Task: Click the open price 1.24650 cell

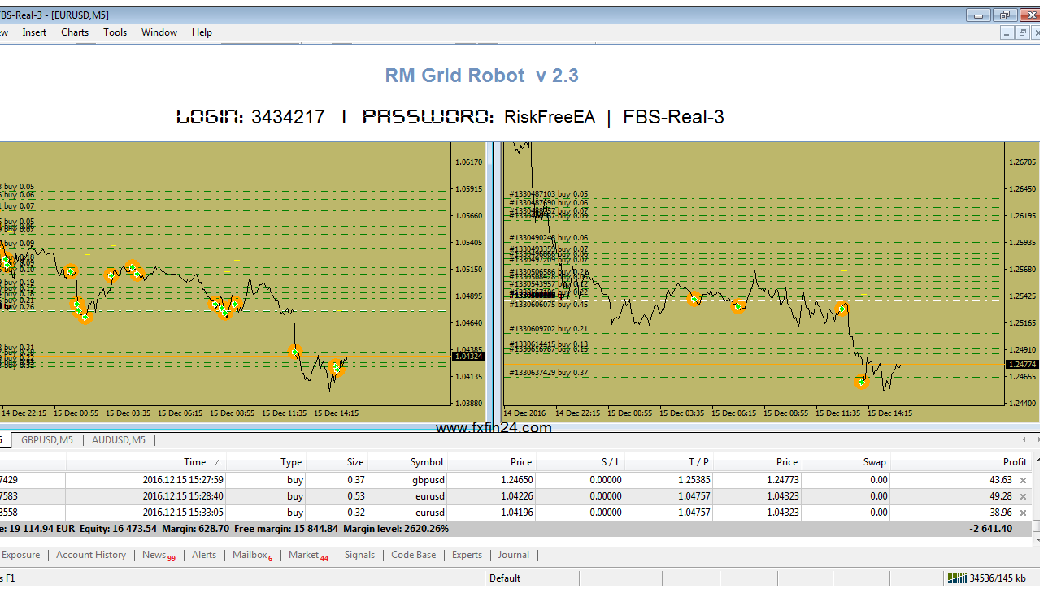Action: [x=516, y=480]
